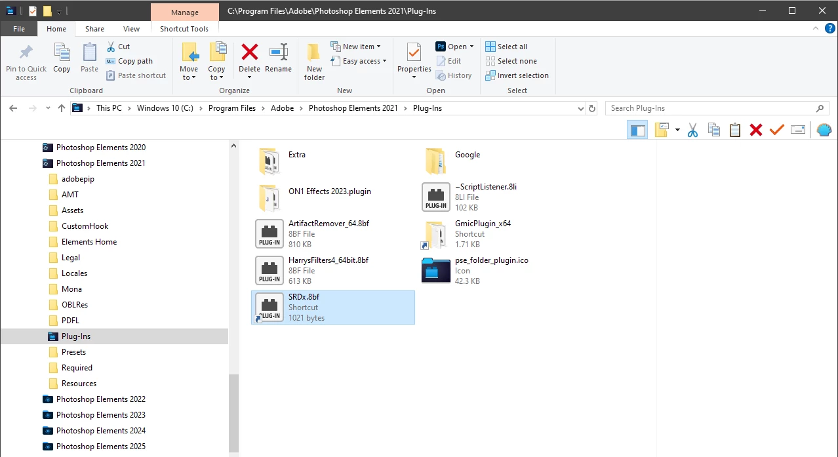
Task: Click Paste shortcut in the ribbon
Action: [136, 75]
